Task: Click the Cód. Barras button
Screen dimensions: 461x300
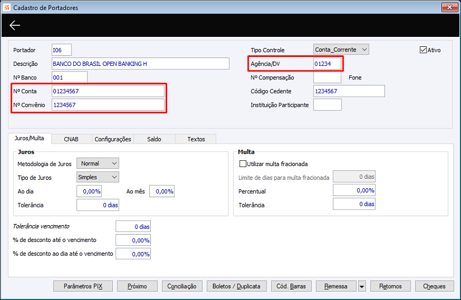Action: (x=291, y=286)
